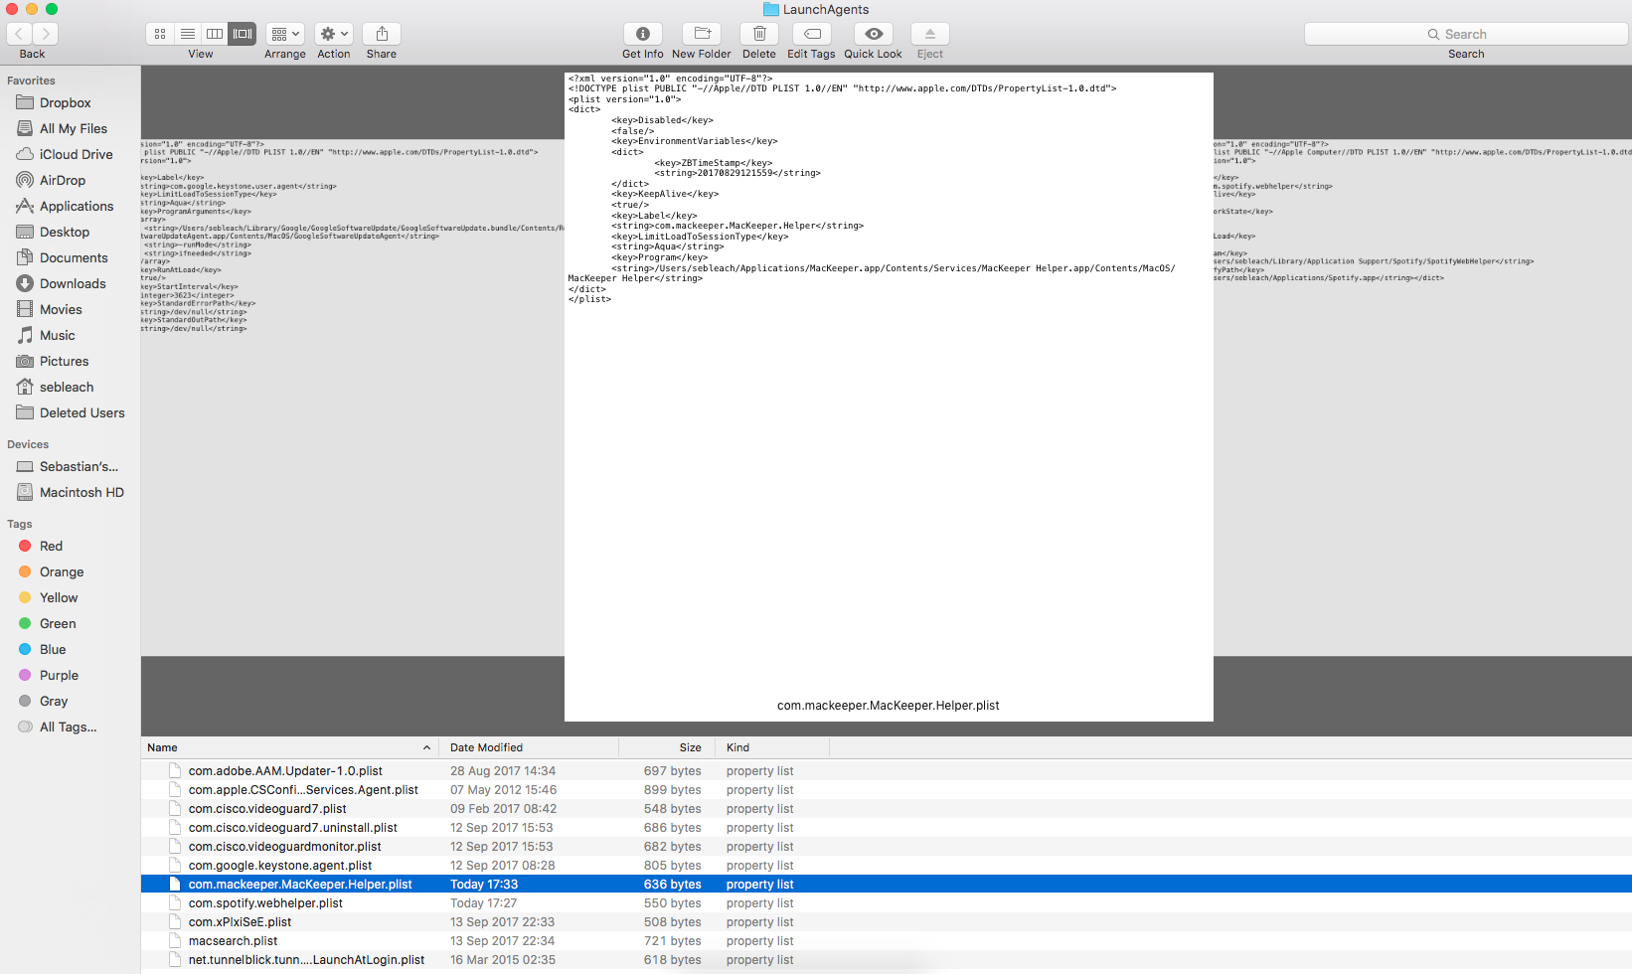Open the Action gear menu
Screen dimensions: 1632x974
(334, 34)
